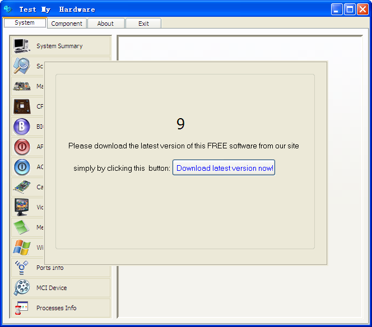Switch to the Component tab
372x327 pixels.
pyautogui.click(x=67, y=24)
